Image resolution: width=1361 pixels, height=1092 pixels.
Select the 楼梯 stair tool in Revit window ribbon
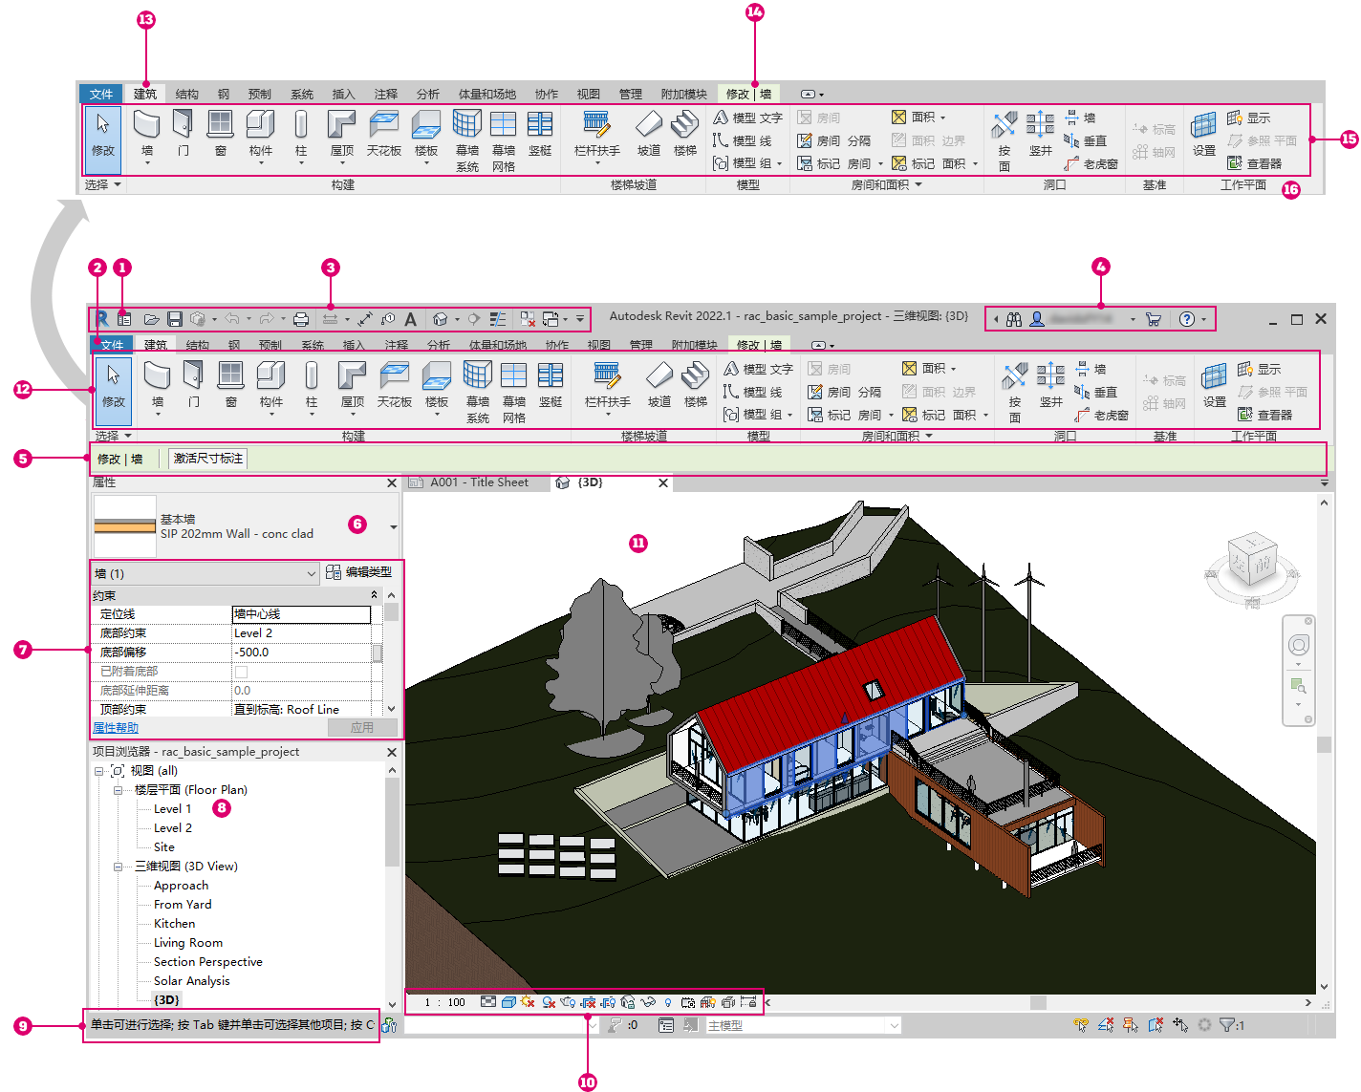click(x=696, y=384)
